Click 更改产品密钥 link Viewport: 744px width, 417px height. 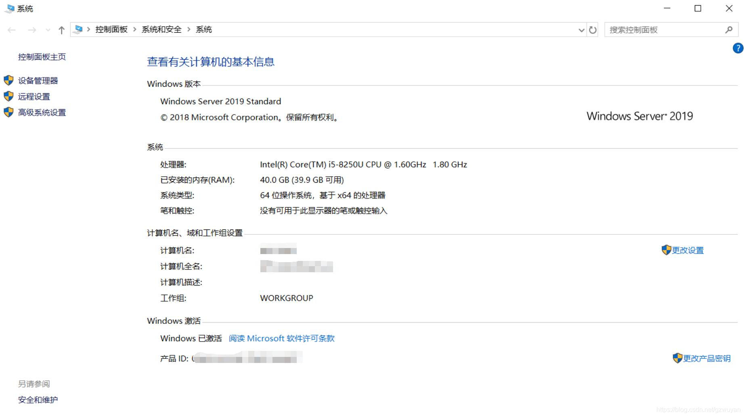click(706, 359)
